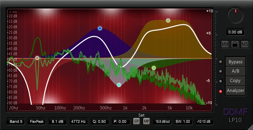Click the output gain knob
The image size is (253, 130).
pos(235,15)
